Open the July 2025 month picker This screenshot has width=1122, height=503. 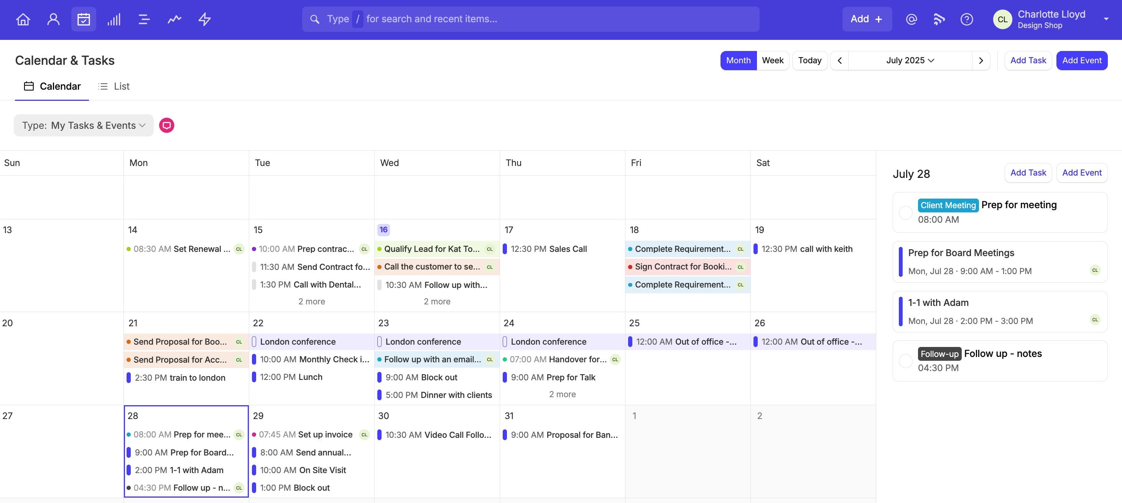pos(910,61)
